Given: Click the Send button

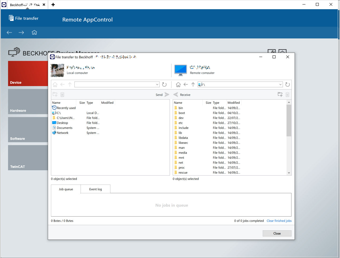Looking at the screenshot, I should tap(162, 95).
